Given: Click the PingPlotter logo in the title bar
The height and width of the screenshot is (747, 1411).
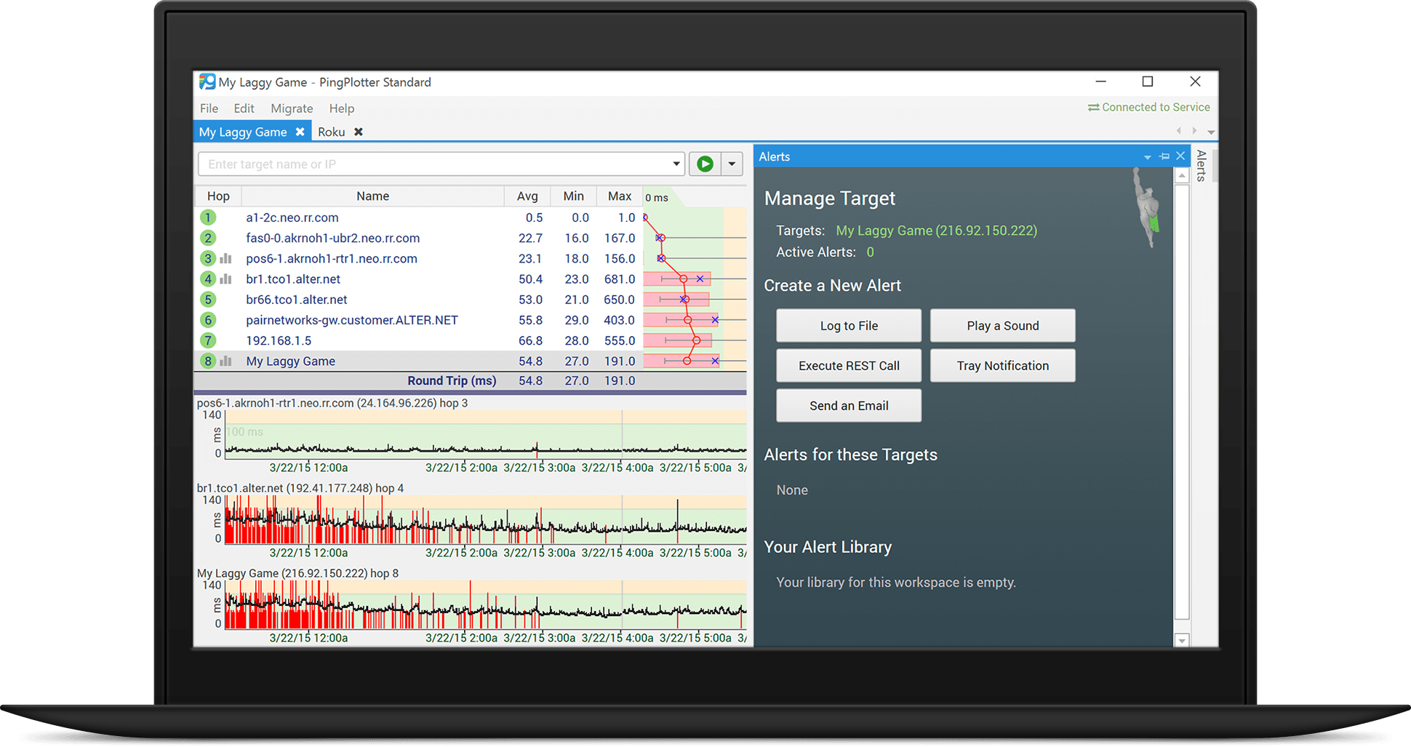Looking at the screenshot, I should click(207, 81).
